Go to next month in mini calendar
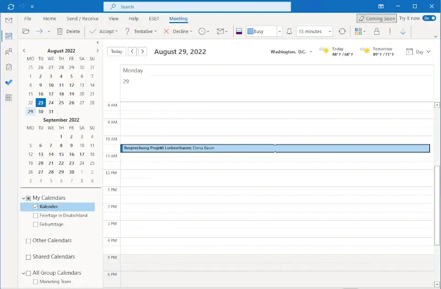This screenshot has width=441, height=289. coord(98,51)
